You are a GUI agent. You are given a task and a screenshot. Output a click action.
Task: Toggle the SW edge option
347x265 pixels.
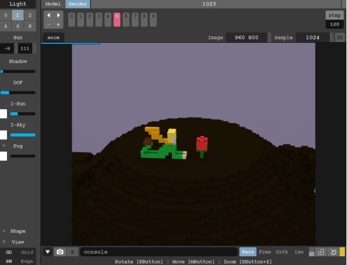point(9,261)
